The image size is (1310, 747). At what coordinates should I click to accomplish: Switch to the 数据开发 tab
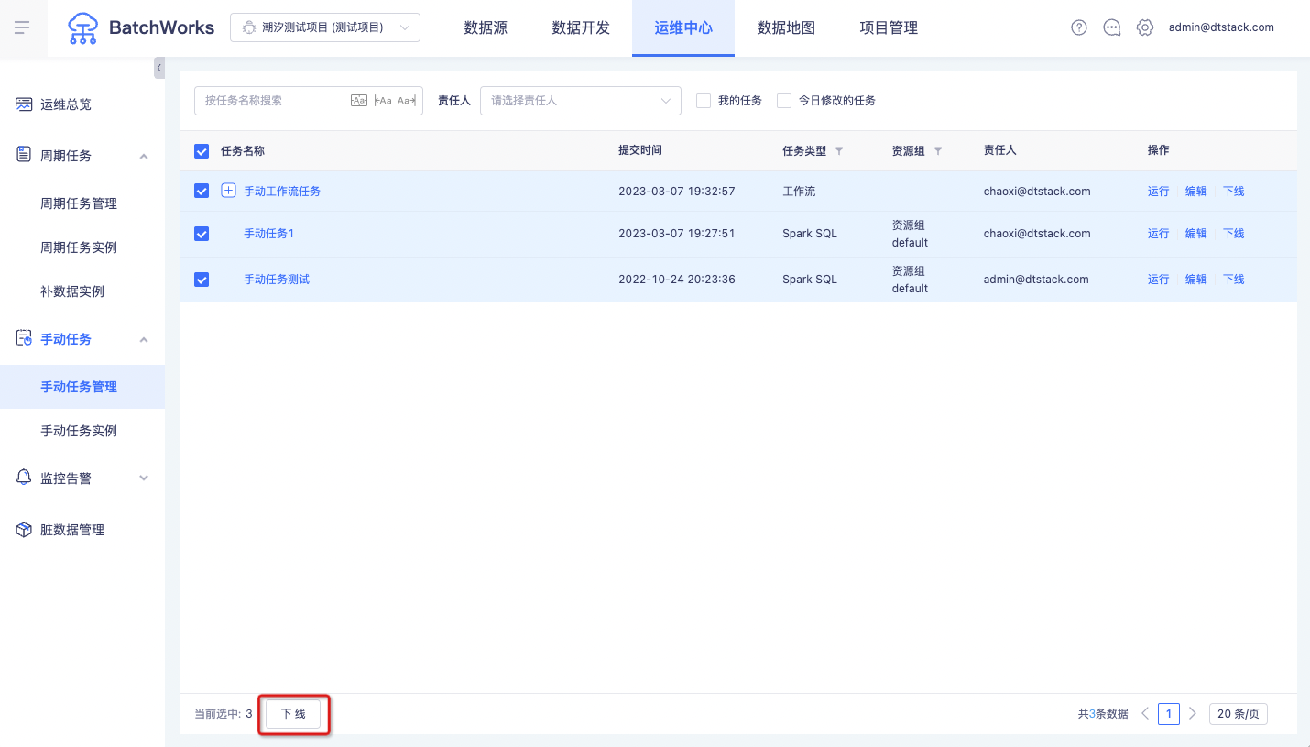581,28
